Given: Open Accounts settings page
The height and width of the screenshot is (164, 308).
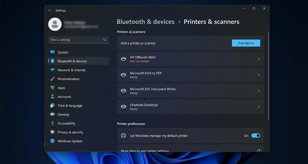Looking at the screenshot, I should pos(78,97).
